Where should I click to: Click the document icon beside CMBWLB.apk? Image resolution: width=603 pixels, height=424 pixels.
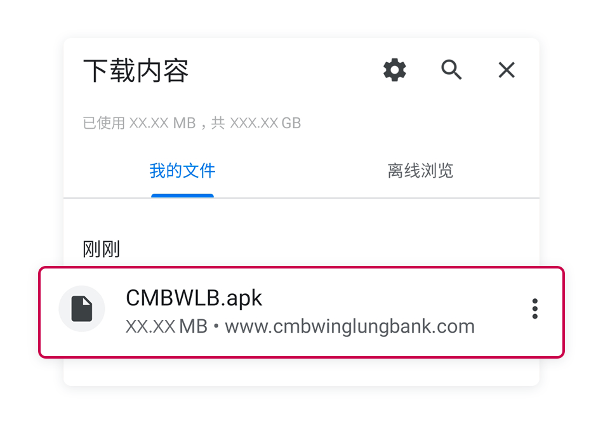point(82,308)
